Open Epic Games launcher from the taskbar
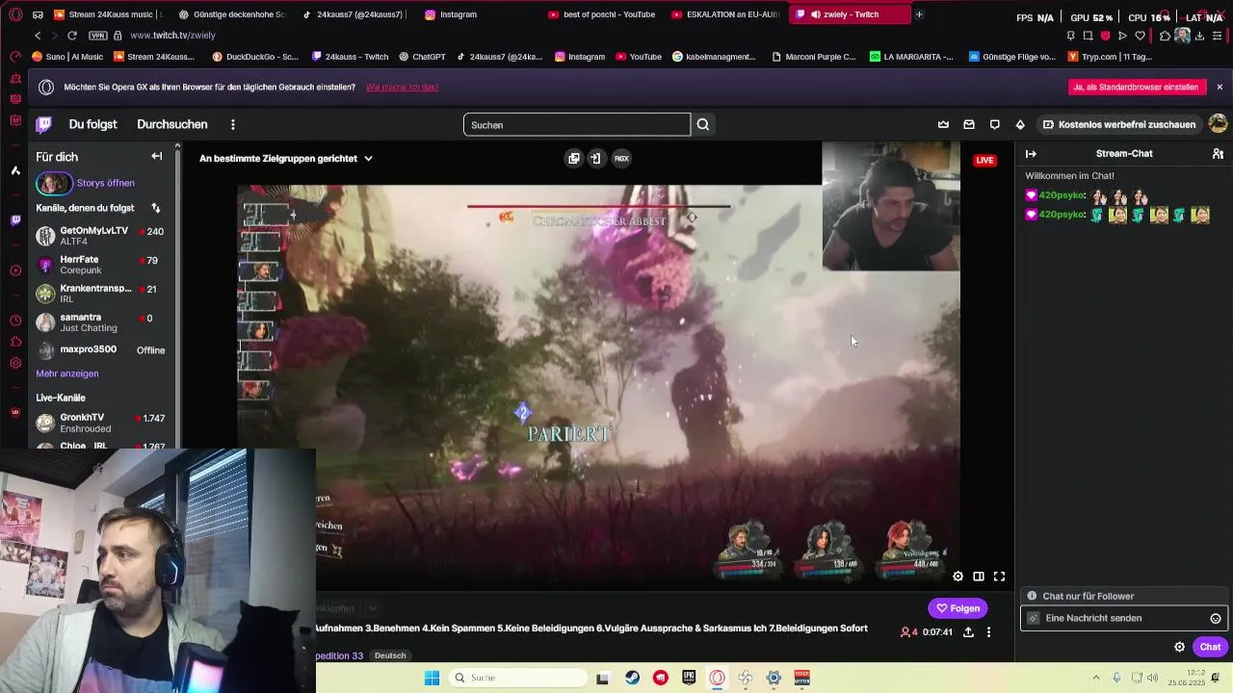1233x693 pixels. (689, 678)
